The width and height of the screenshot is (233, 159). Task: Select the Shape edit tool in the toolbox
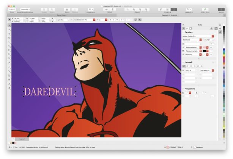(x=9, y=29)
